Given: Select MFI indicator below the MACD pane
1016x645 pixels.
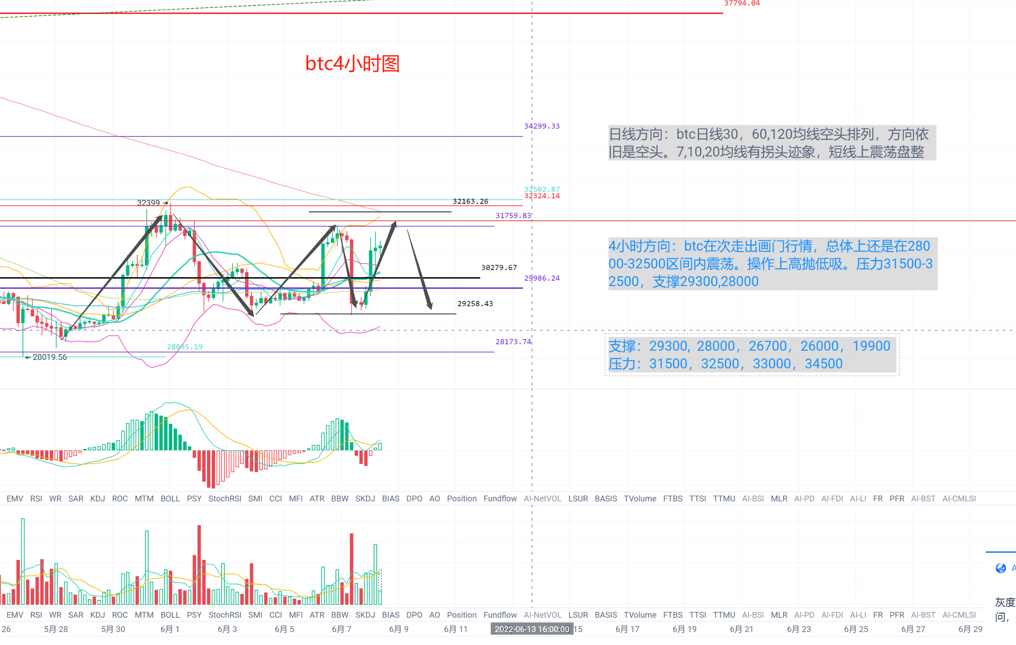Looking at the screenshot, I should click(296, 498).
